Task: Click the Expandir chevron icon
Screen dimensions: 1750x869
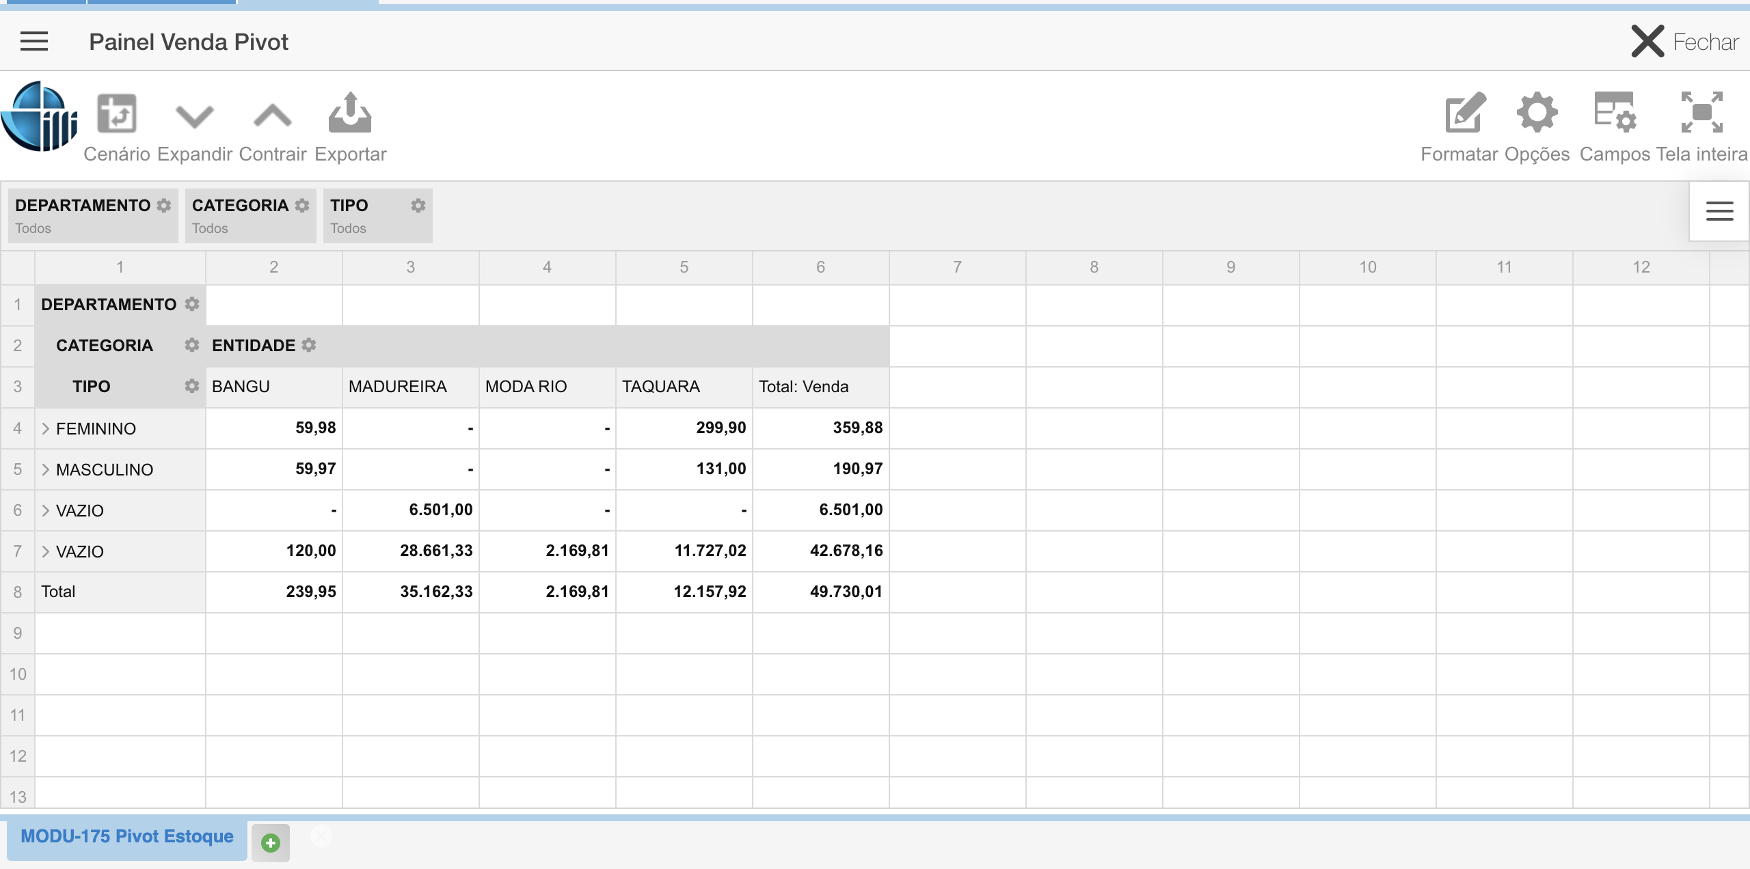Action: pyautogui.click(x=195, y=115)
